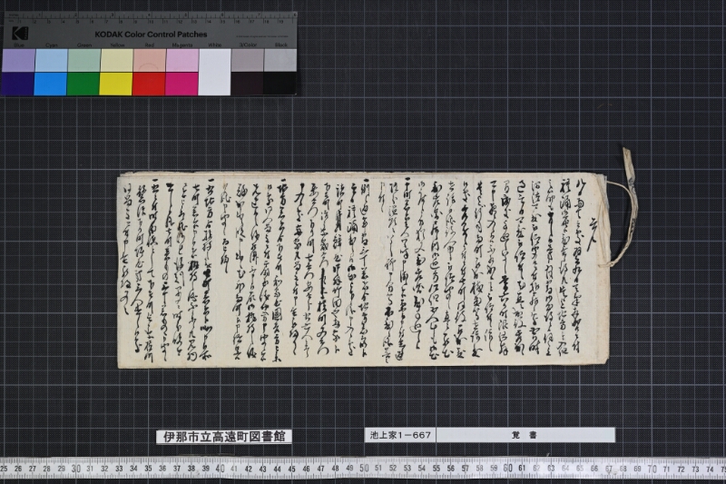Image resolution: width=726 pixels, height=484 pixels.
Task: Click the Kodak logo on color card
Action: point(20,34)
